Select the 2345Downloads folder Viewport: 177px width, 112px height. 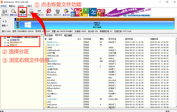coord(53,50)
